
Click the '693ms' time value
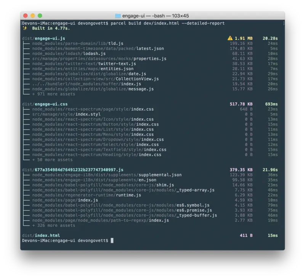point(271,104)
